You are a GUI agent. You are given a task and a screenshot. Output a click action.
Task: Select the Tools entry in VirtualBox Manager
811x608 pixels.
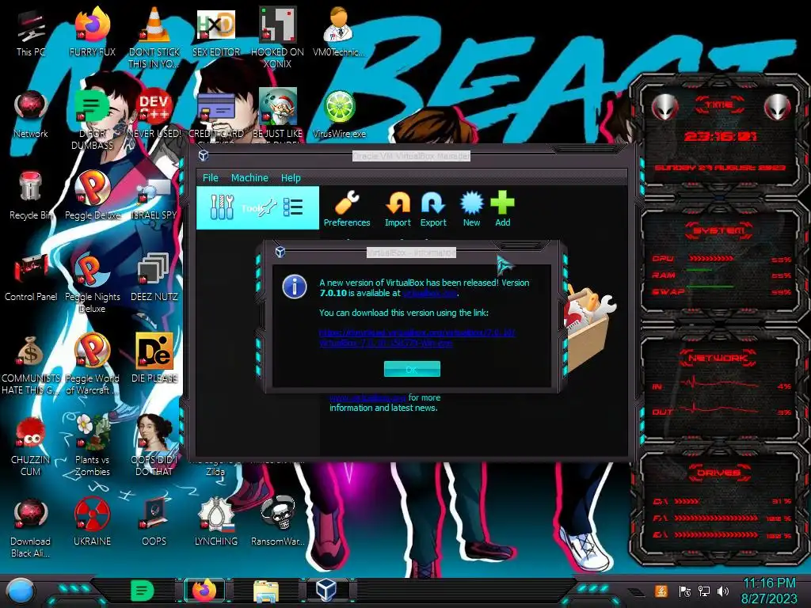(257, 208)
